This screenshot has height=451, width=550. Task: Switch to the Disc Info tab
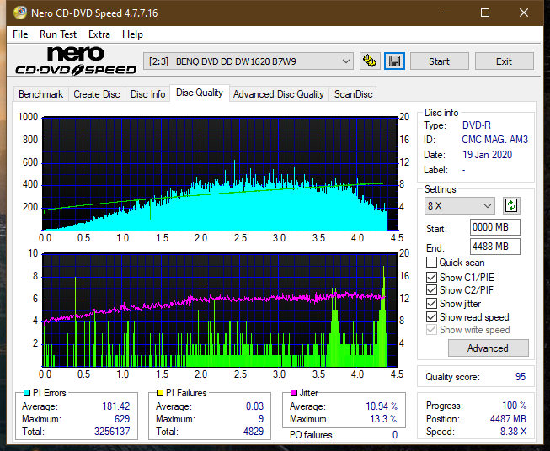tap(147, 94)
